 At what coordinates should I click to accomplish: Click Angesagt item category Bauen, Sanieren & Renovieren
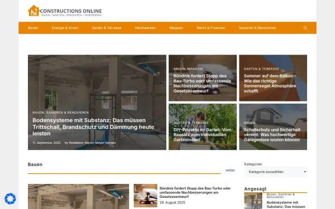(280, 196)
